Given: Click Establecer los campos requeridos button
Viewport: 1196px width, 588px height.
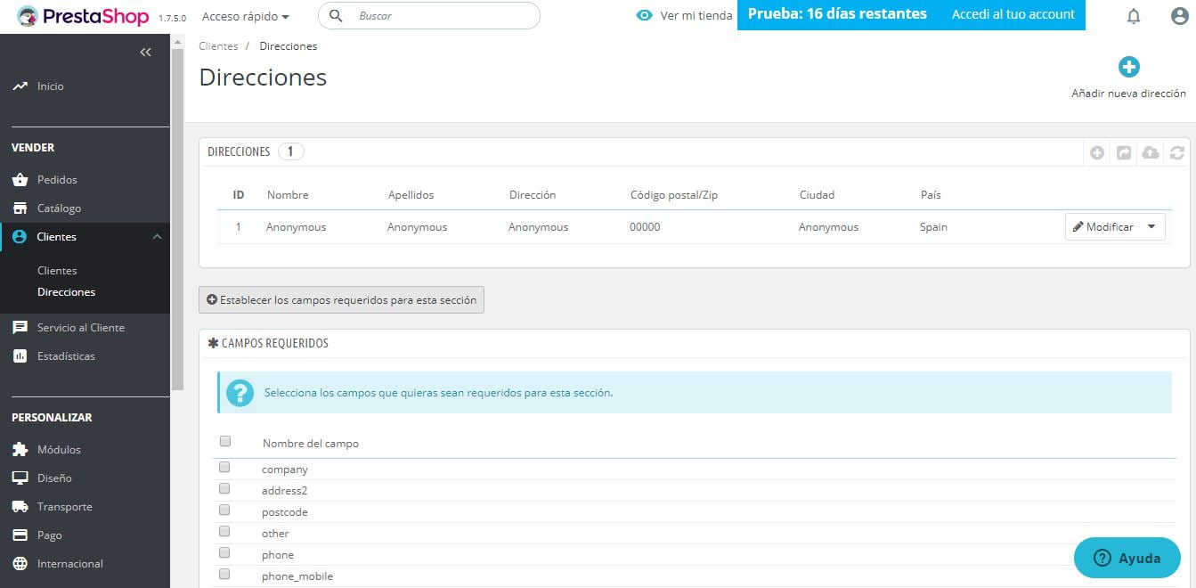Looking at the screenshot, I should (341, 299).
